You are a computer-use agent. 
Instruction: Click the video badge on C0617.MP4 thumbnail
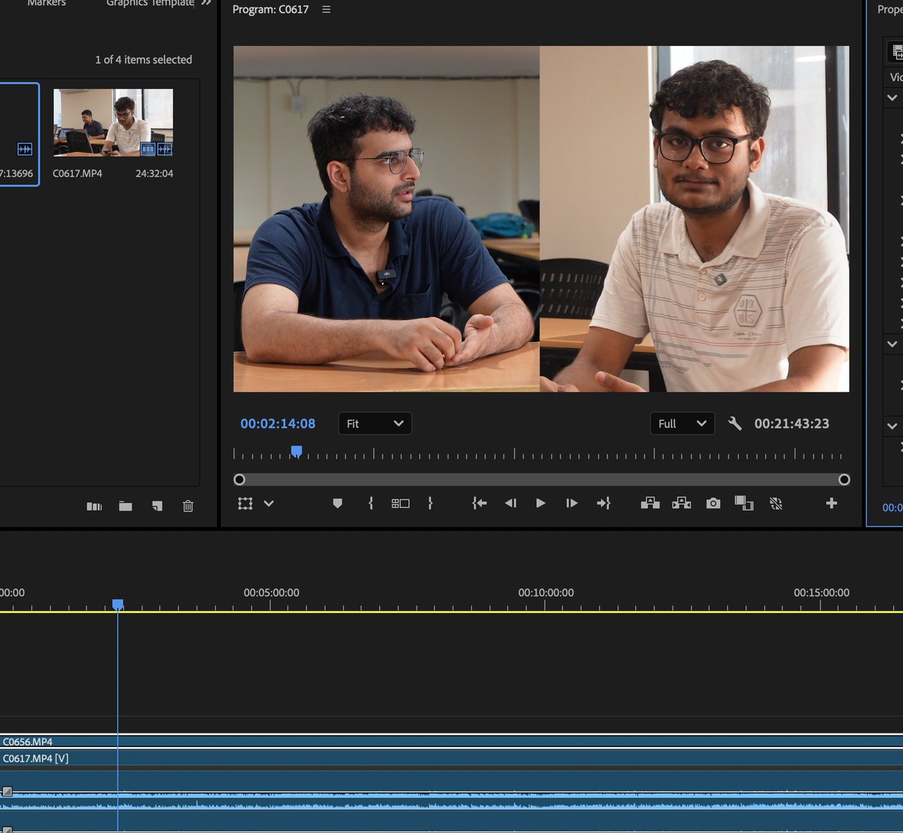click(x=148, y=149)
